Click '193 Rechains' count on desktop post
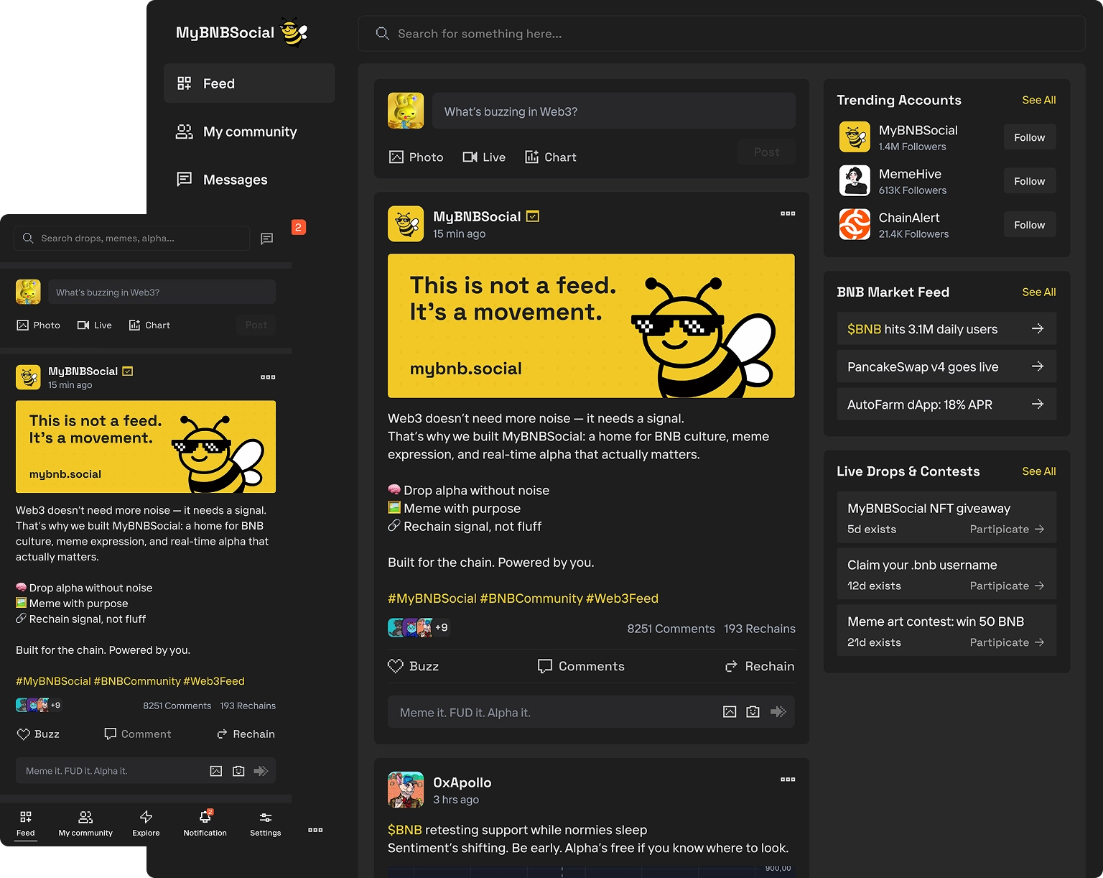 coord(760,629)
